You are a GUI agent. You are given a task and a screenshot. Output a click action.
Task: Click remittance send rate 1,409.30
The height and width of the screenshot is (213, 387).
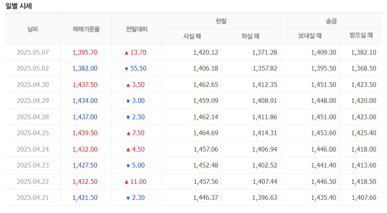(323, 52)
